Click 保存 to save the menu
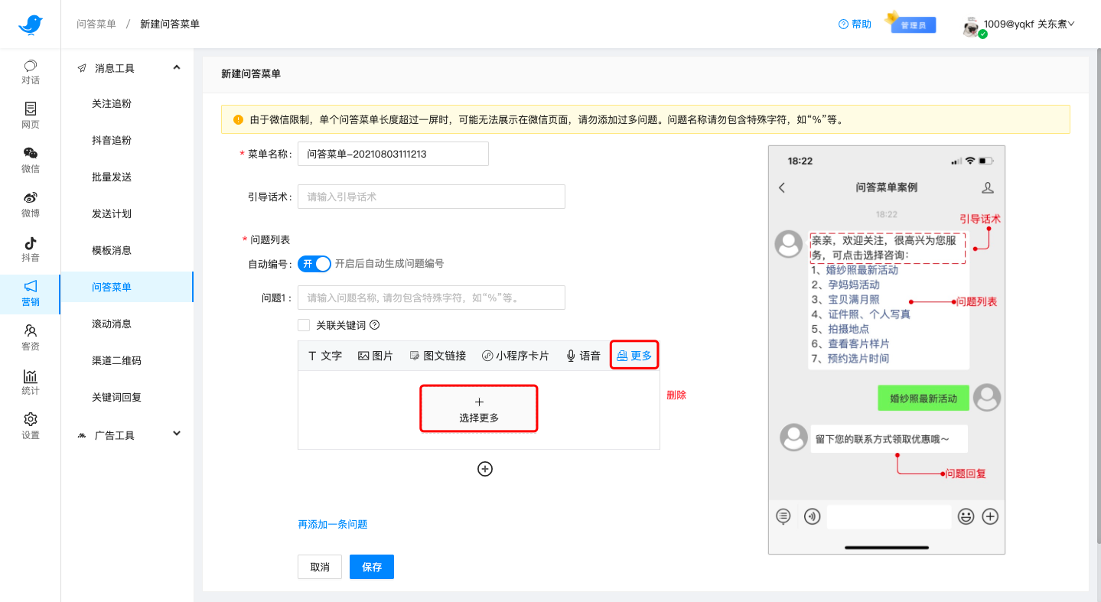This screenshot has height=602, width=1101. click(x=371, y=567)
